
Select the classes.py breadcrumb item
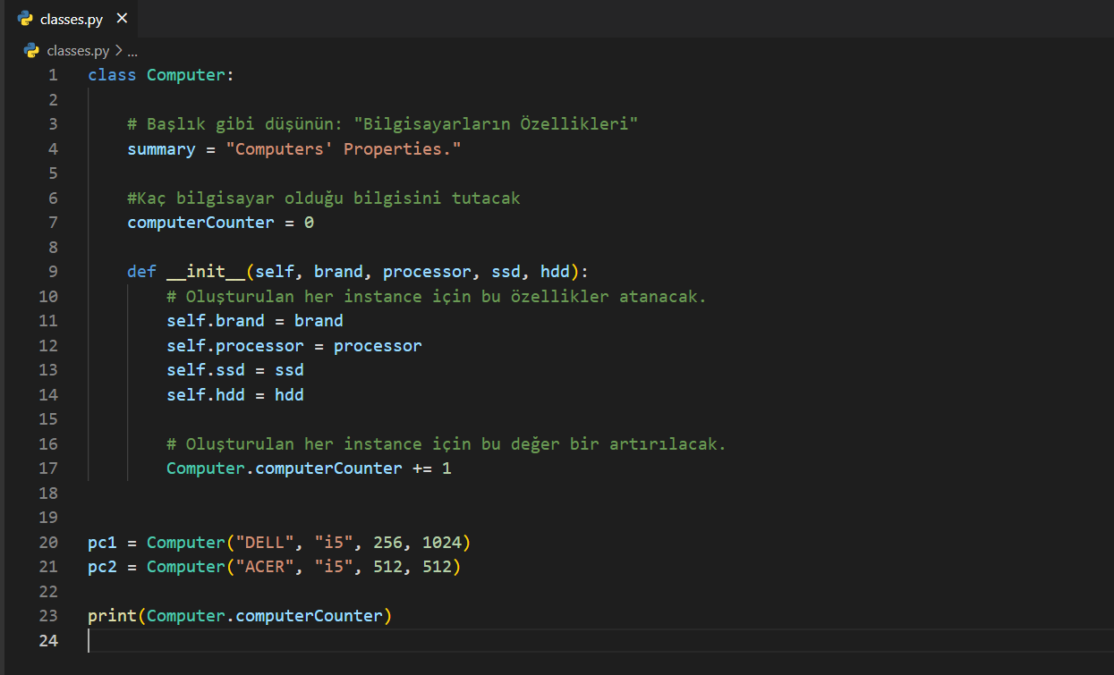[77, 51]
